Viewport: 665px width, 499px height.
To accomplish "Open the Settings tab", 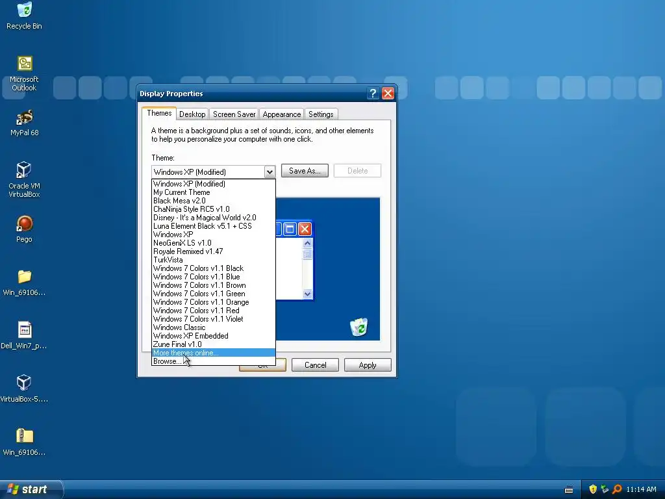I will [321, 114].
